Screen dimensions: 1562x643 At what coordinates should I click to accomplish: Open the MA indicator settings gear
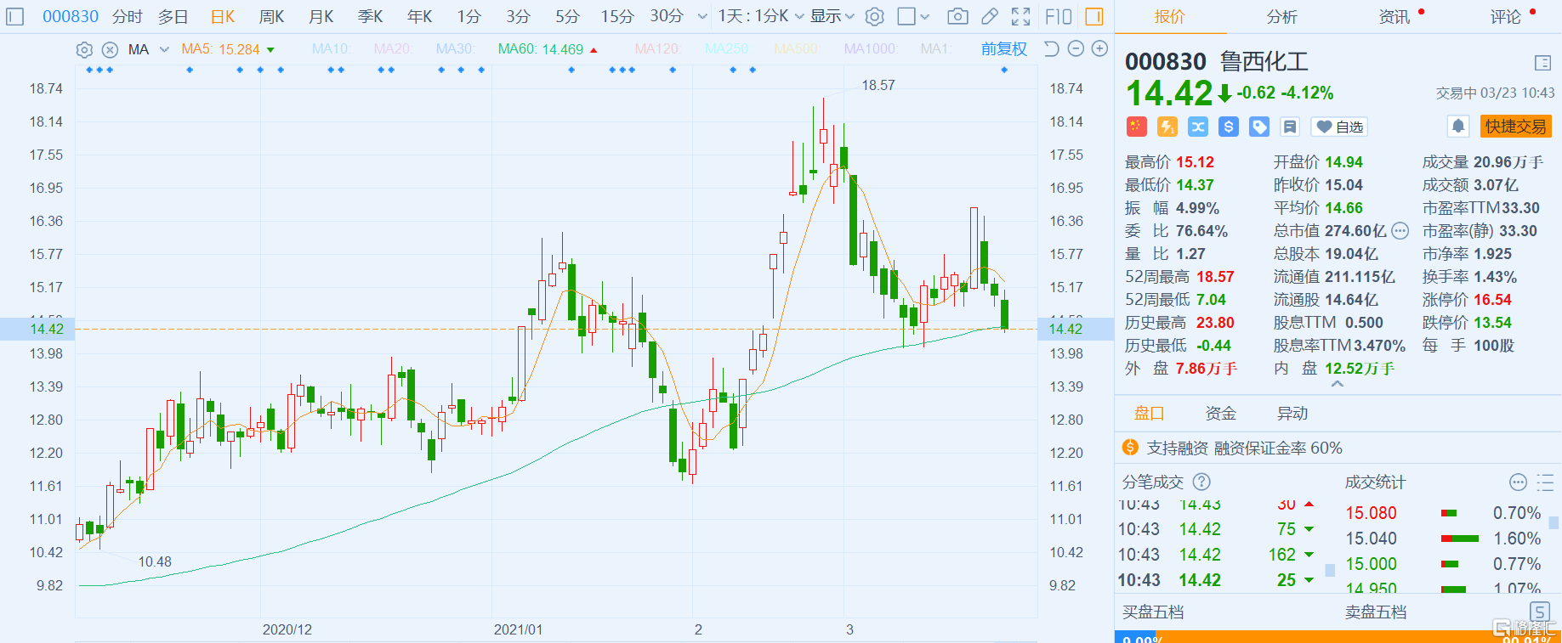pos(84,50)
